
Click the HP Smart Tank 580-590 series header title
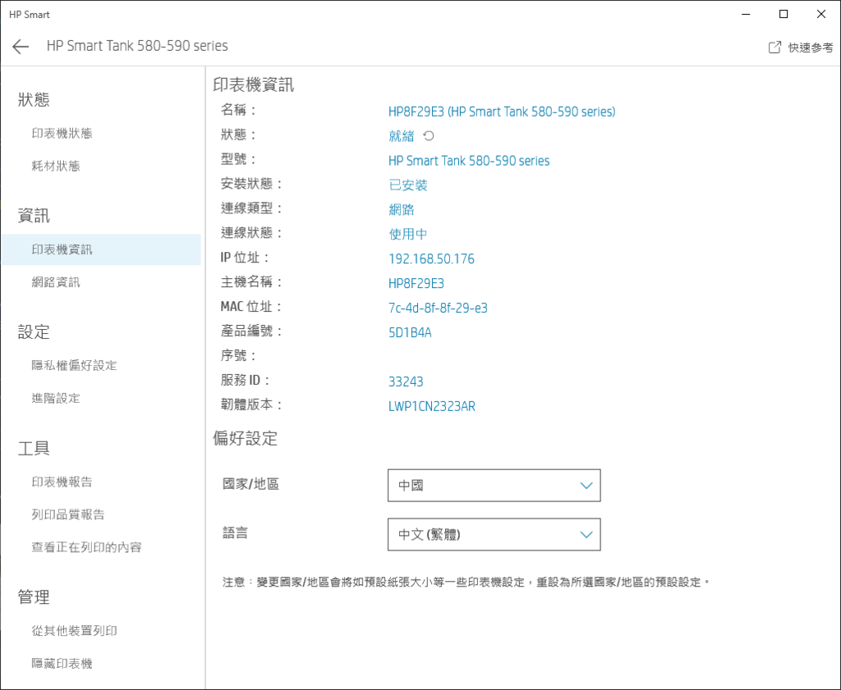click(x=137, y=46)
